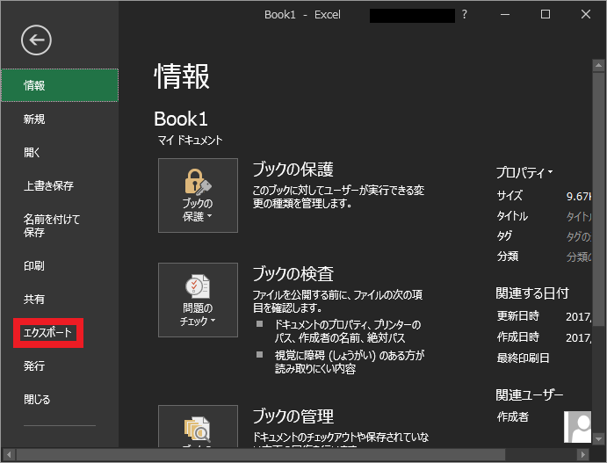Open the 問題のチェック check issues dropdown
607x463 pixels.
(x=198, y=300)
